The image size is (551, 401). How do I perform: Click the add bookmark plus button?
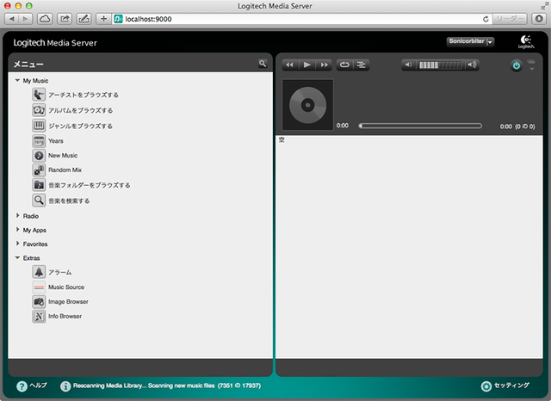pos(103,19)
